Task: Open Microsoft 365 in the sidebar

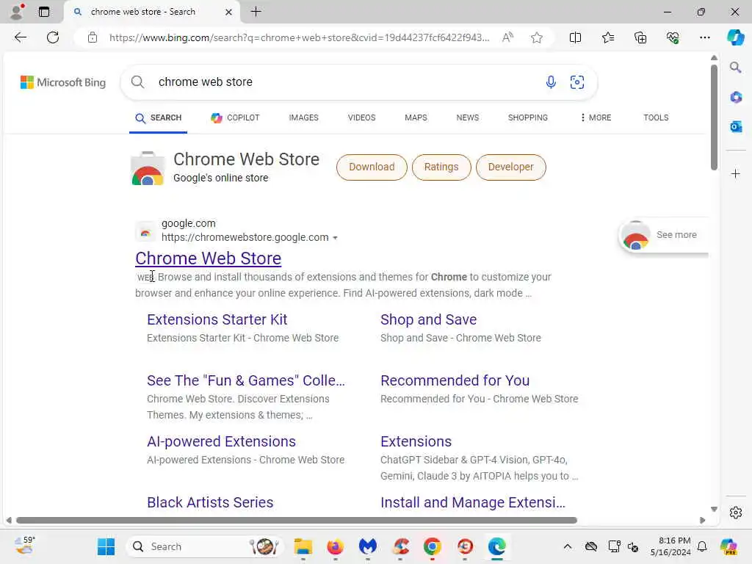Action: (x=736, y=98)
